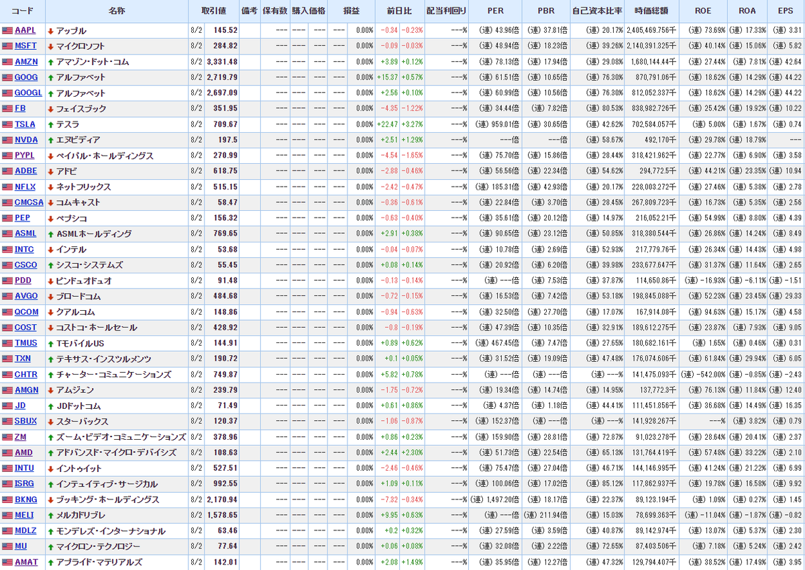
Task: Click the US flag icon beside NVDA
Action: tap(7, 140)
